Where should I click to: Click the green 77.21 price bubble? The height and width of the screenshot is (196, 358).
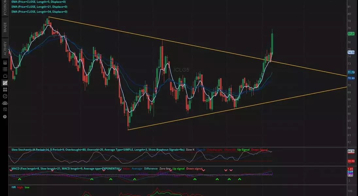tap(351, 34)
